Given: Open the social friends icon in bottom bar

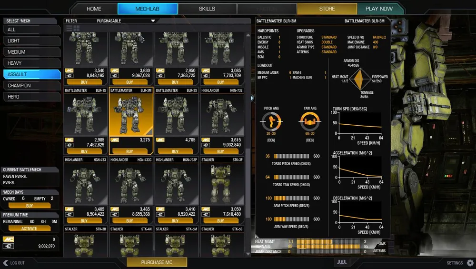Looking at the screenshot, I should click(x=342, y=262).
